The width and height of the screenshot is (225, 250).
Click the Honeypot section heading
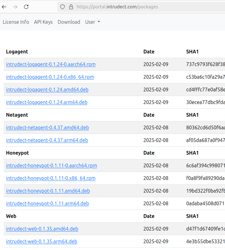pos(18,153)
